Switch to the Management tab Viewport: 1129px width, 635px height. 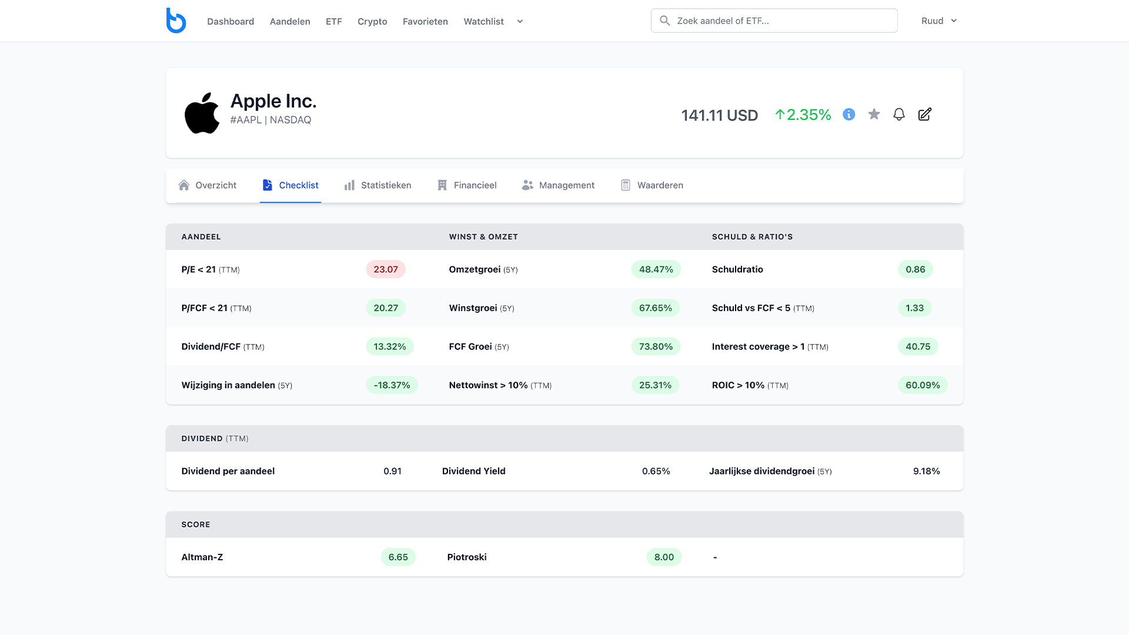pos(558,185)
